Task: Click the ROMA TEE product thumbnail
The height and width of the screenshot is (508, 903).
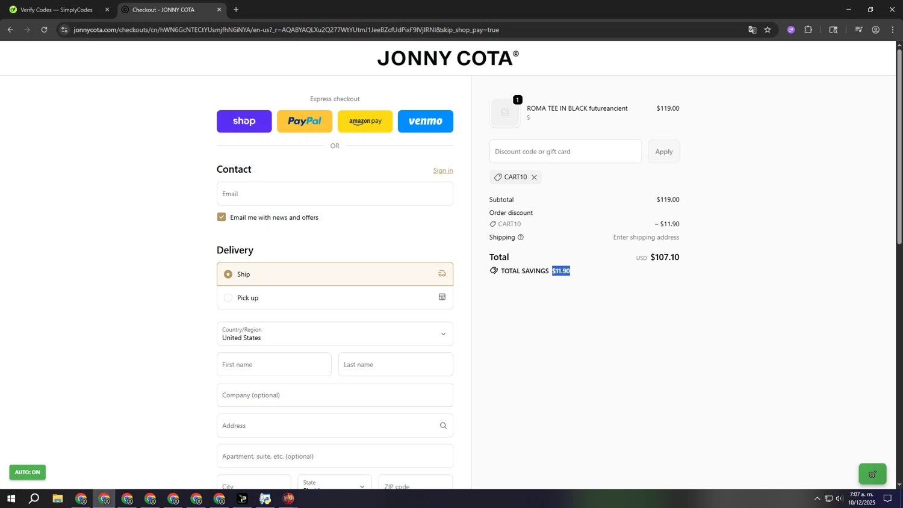Action: click(x=505, y=113)
